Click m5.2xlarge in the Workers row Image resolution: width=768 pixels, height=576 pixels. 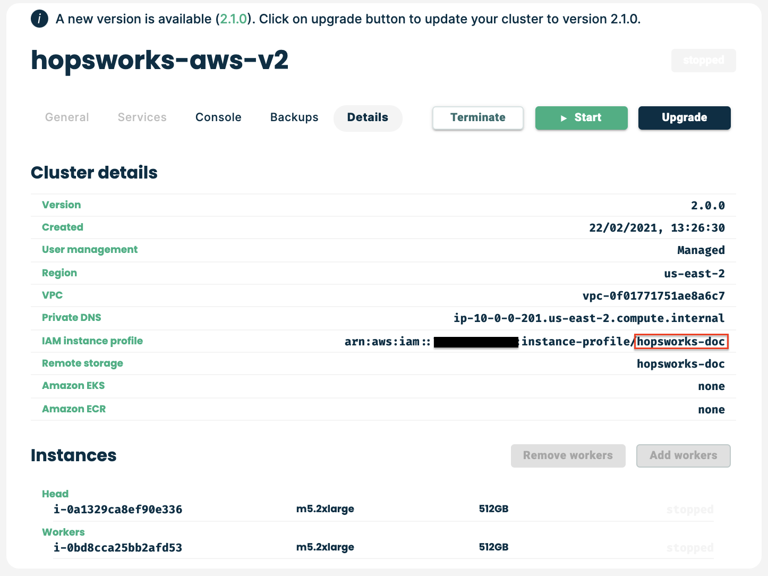point(325,547)
